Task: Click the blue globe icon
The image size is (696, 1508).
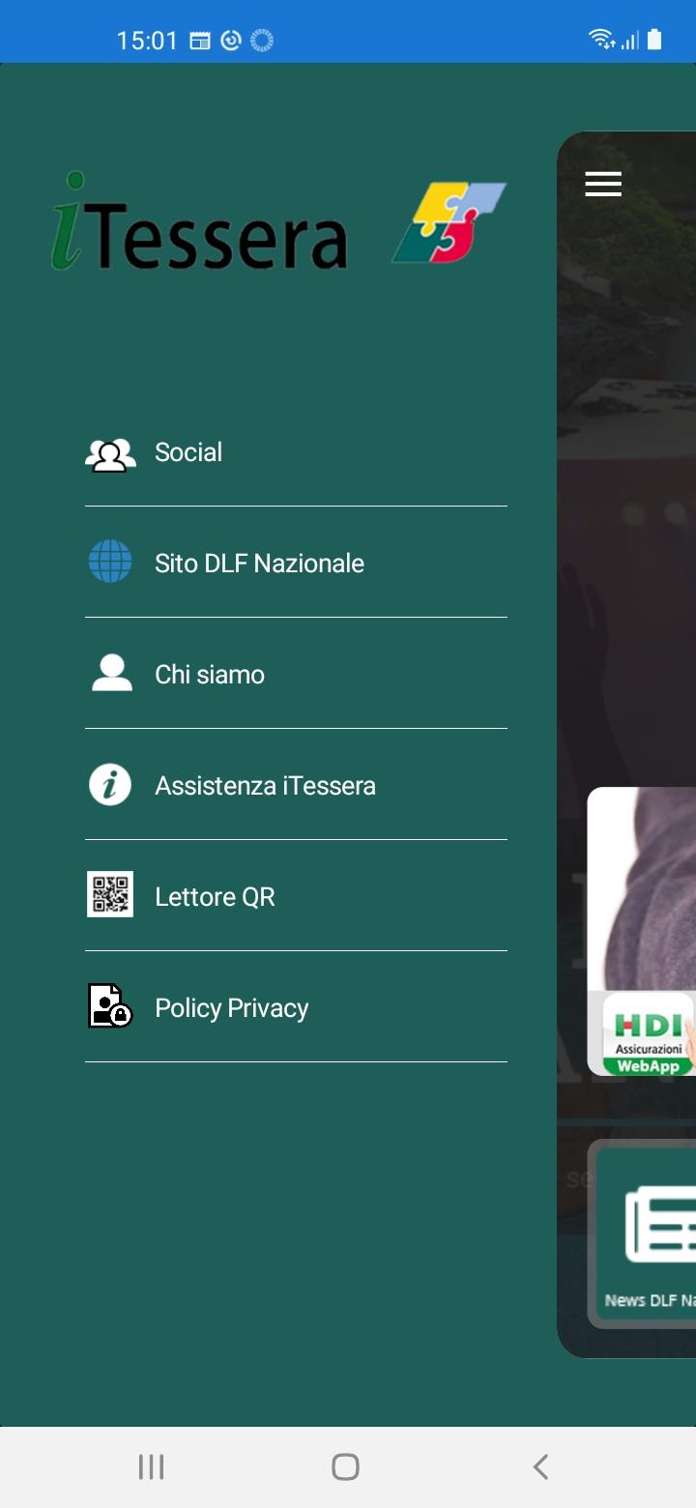Action: 110,562
